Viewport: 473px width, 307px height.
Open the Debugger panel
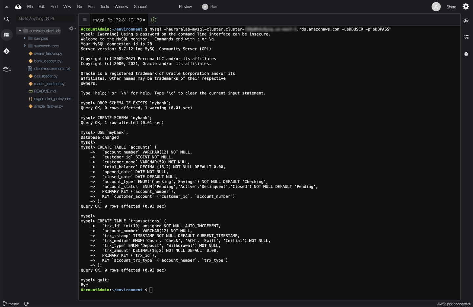click(x=466, y=54)
